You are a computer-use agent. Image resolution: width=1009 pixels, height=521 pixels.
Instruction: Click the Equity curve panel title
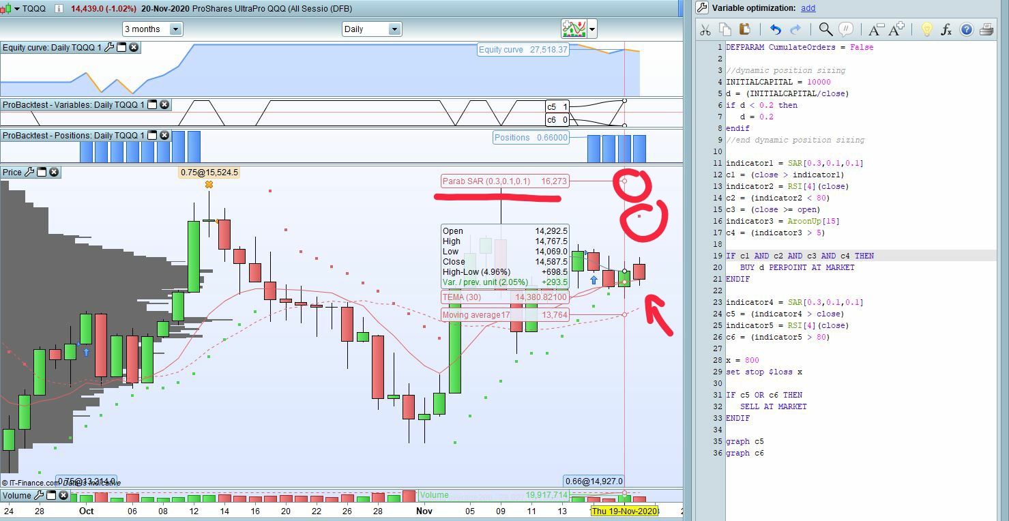click(52, 47)
